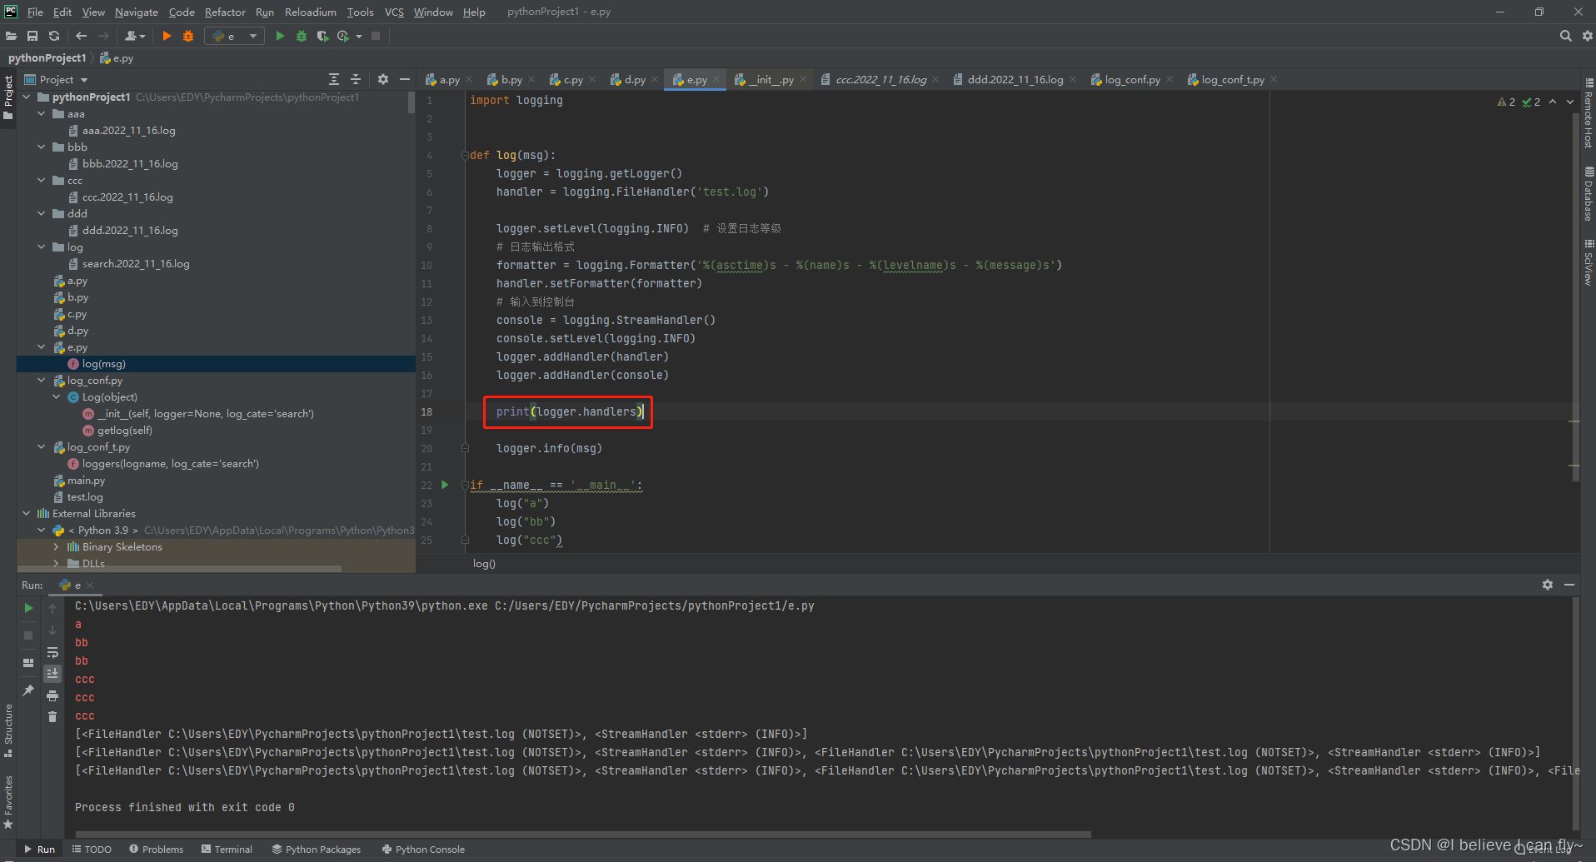Switch to the a.py editor tab

click(x=449, y=79)
